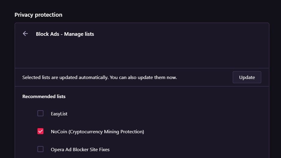
Task: Click the word 'Privacy' in the page heading
Action: click(24, 15)
